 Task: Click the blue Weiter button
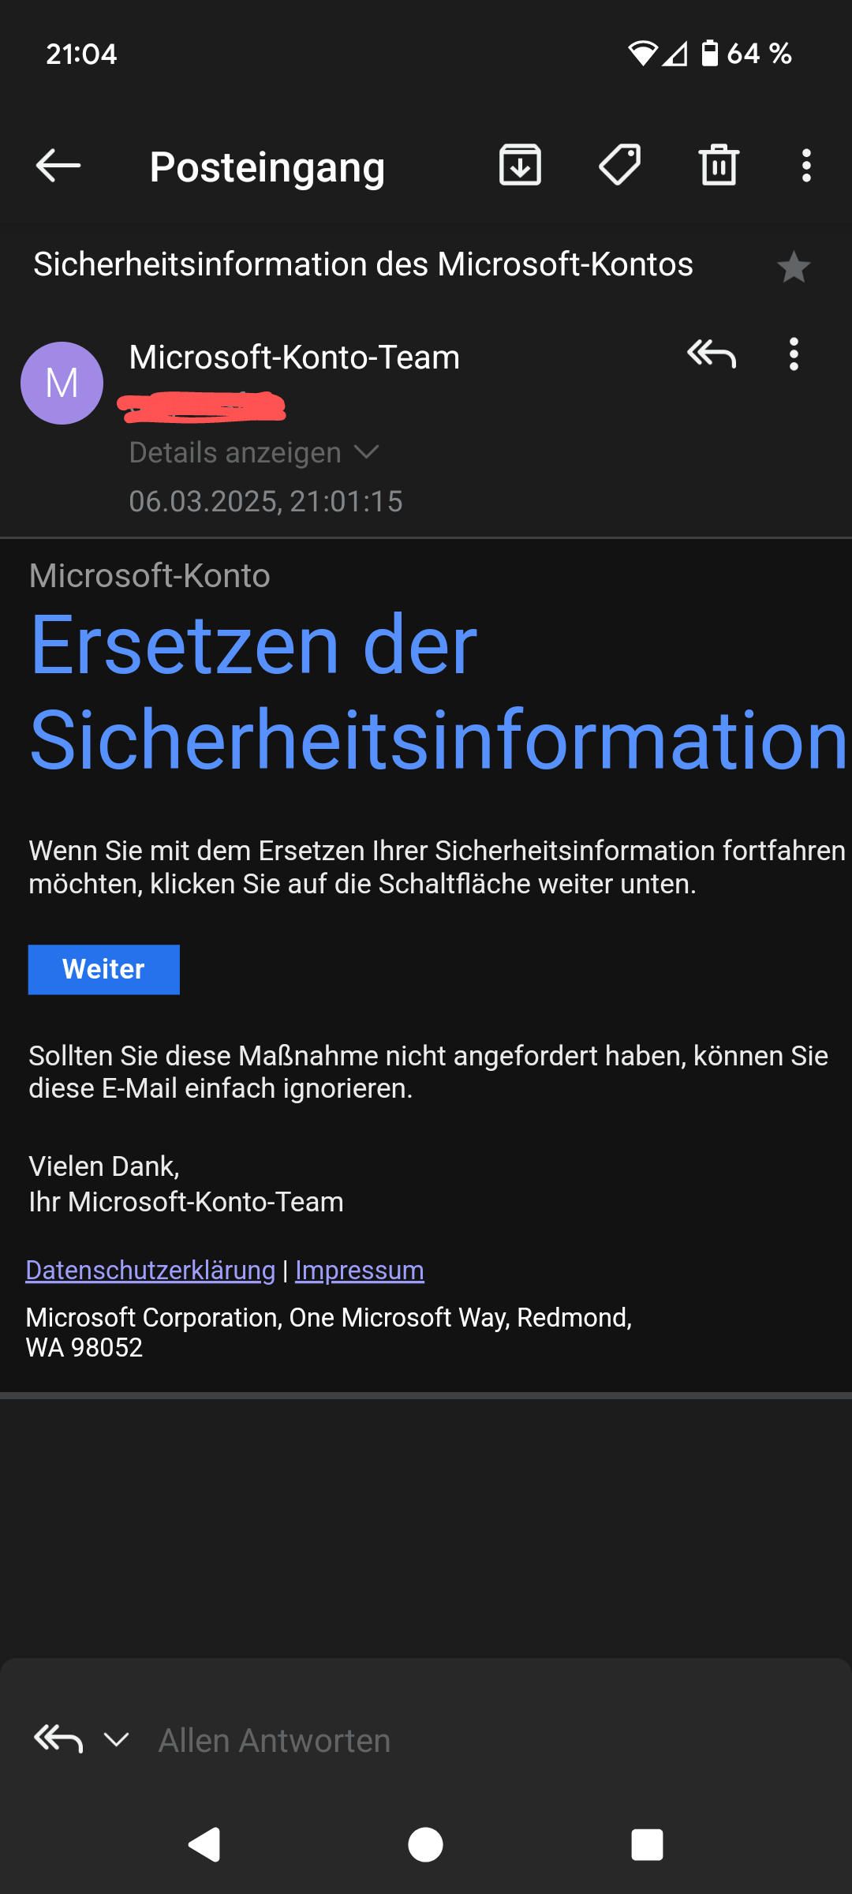(x=104, y=969)
